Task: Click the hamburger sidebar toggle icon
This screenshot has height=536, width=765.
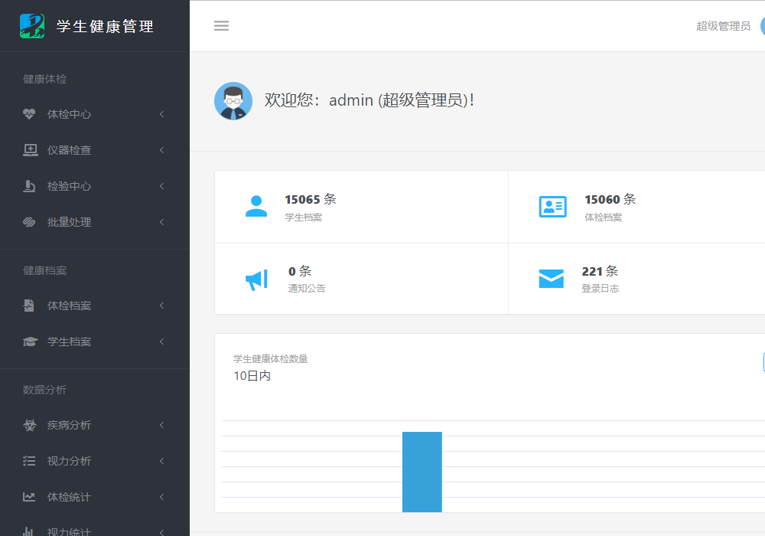Action: point(221,26)
